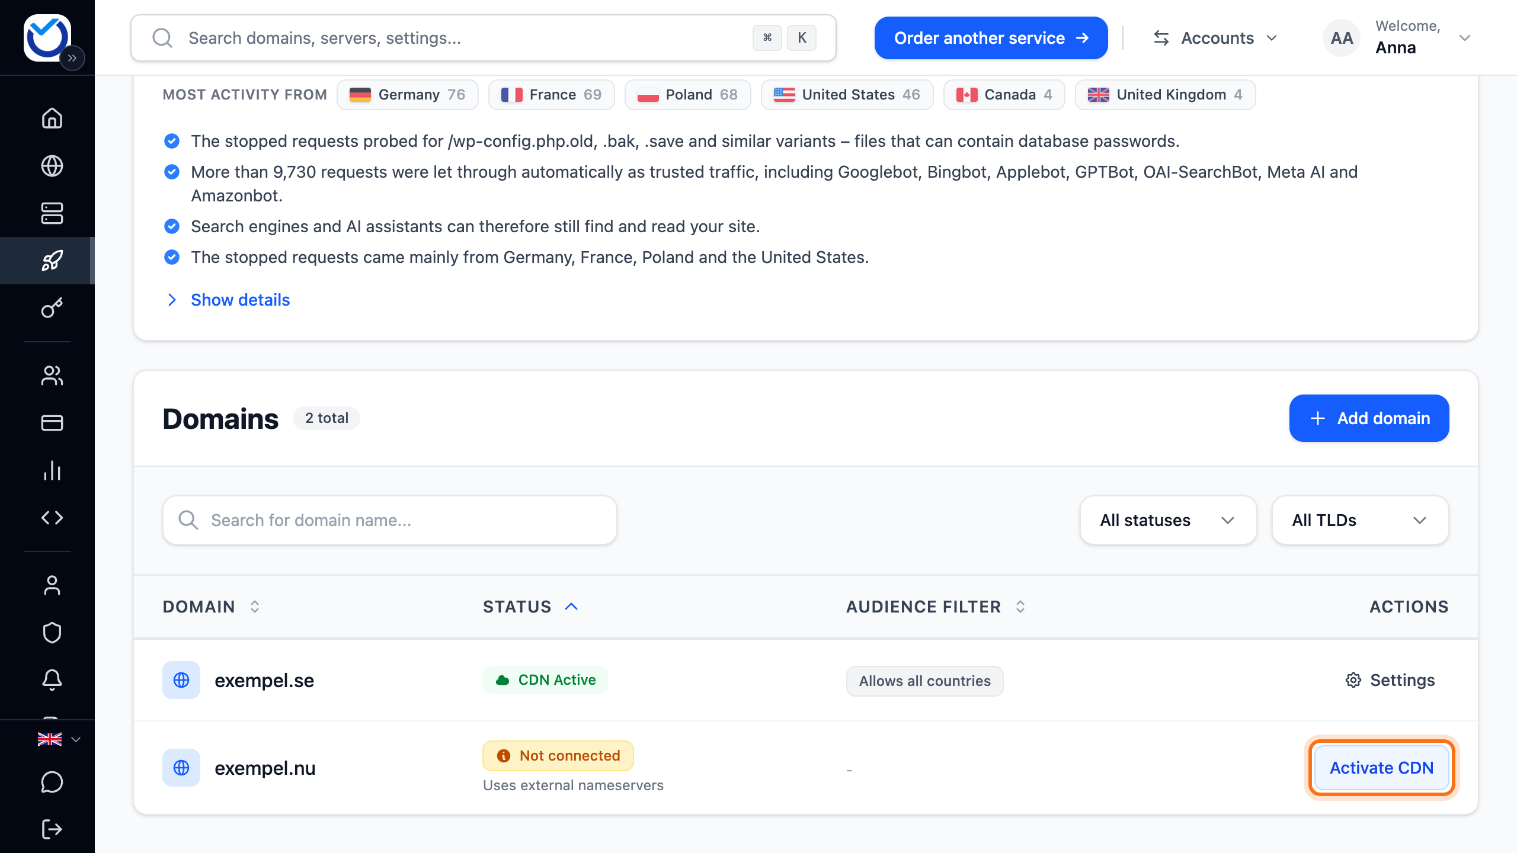Open the credit card billing icon

coord(52,423)
